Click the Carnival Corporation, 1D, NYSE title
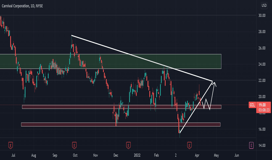The image size is (272, 160). pyautogui.click(x=22, y=6)
